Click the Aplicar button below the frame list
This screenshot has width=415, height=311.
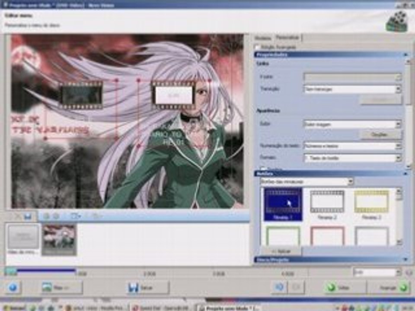tap(281, 251)
